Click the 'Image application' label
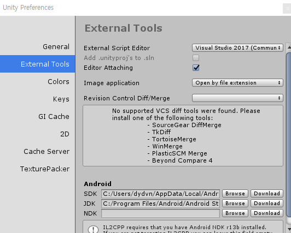The width and height of the screenshot is (291, 233). click(x=112, y=83)
